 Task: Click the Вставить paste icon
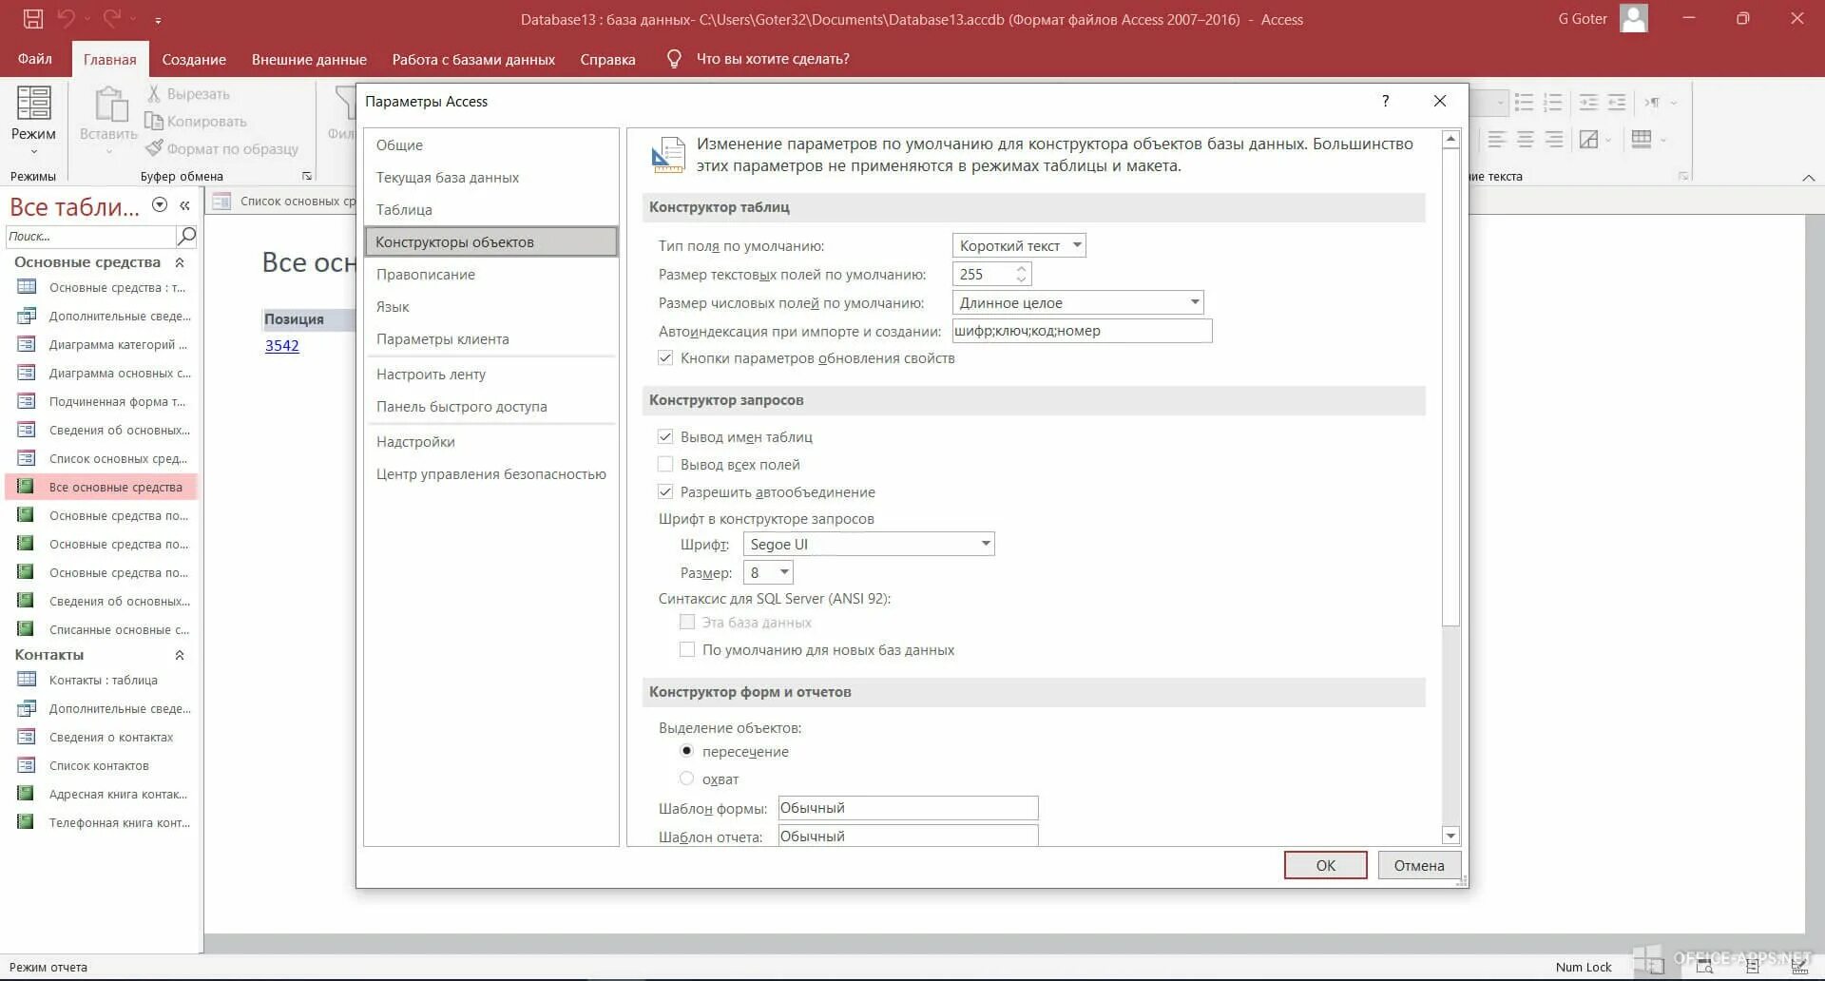(110, 105)
